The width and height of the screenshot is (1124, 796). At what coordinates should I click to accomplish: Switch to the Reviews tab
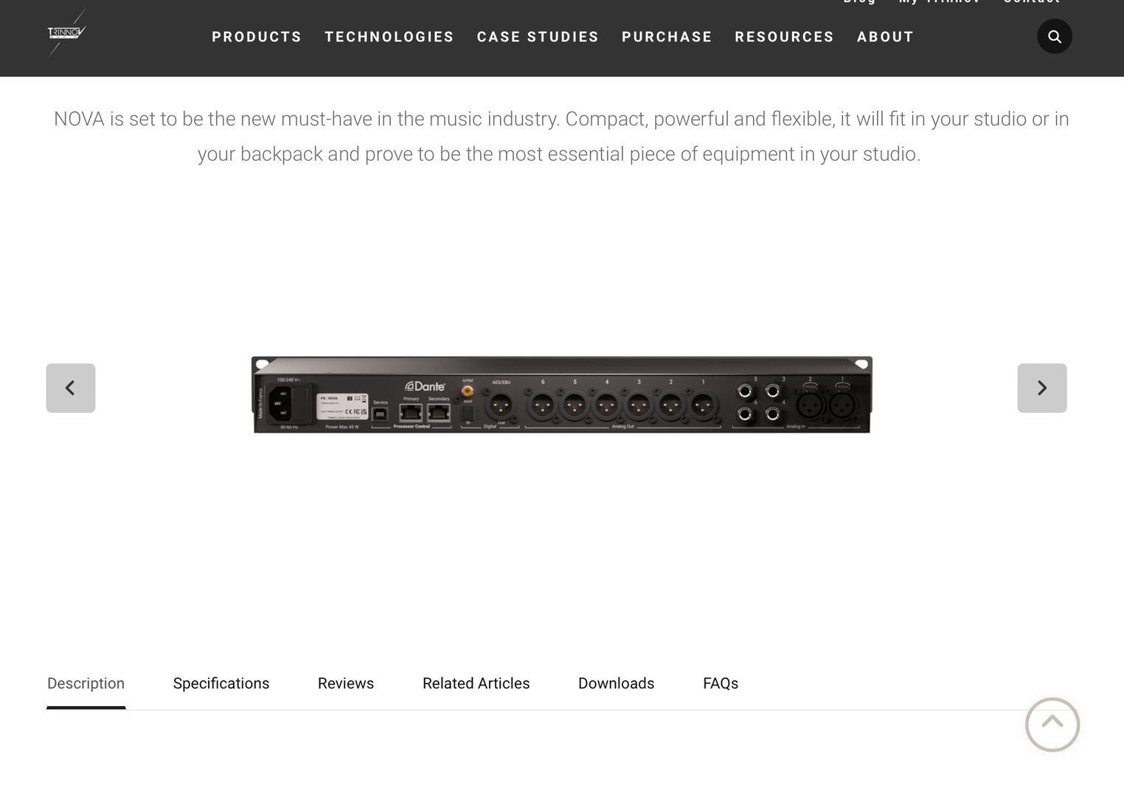[x=346, y=683]
